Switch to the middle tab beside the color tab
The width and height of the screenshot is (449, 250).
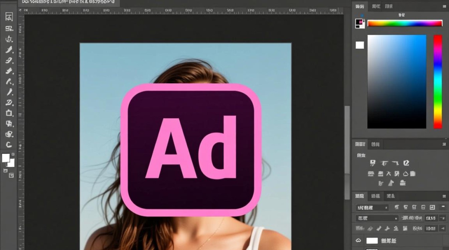[x=376, y=6]
